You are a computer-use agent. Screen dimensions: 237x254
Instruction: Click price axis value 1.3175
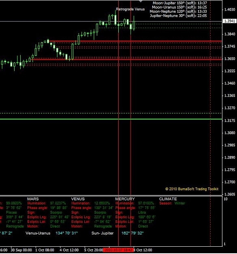pyautogui.click(x=230, y=121)
